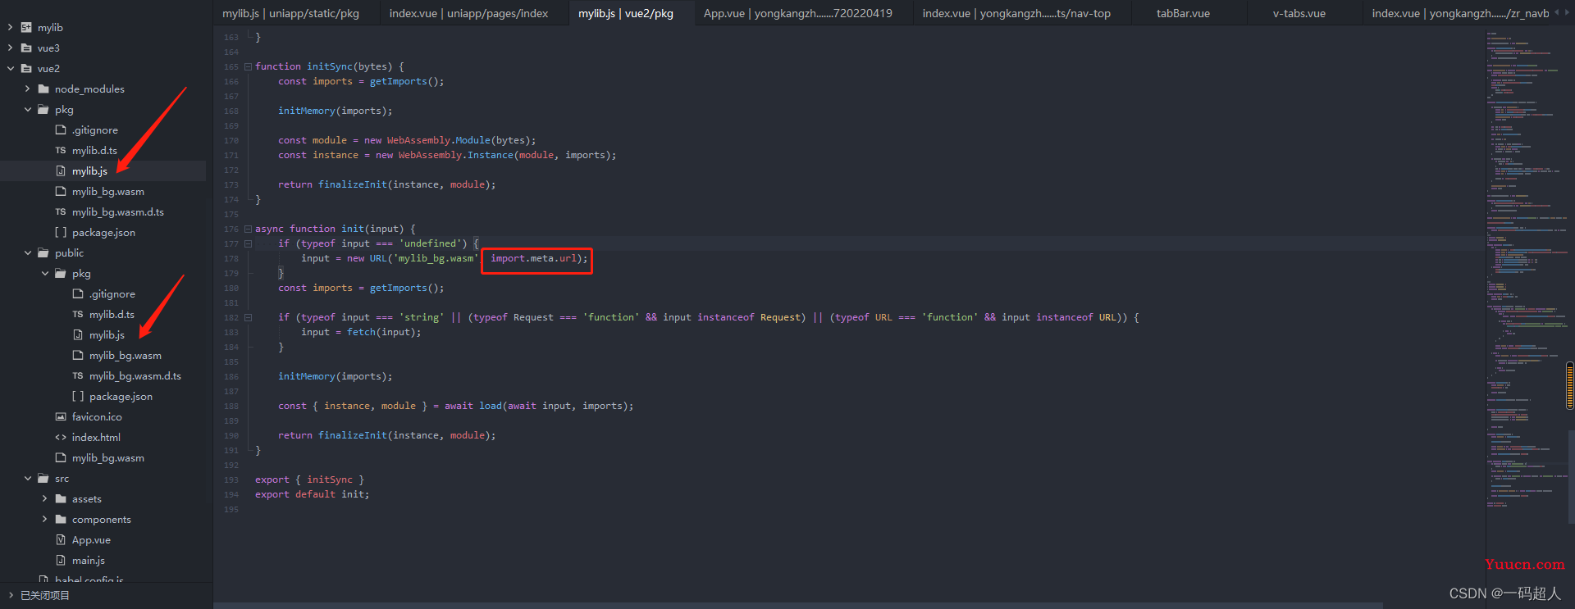Click line number 178 in the gutter
The height and width of the screenshot is (609, 1575).
[x=231, y=259]
